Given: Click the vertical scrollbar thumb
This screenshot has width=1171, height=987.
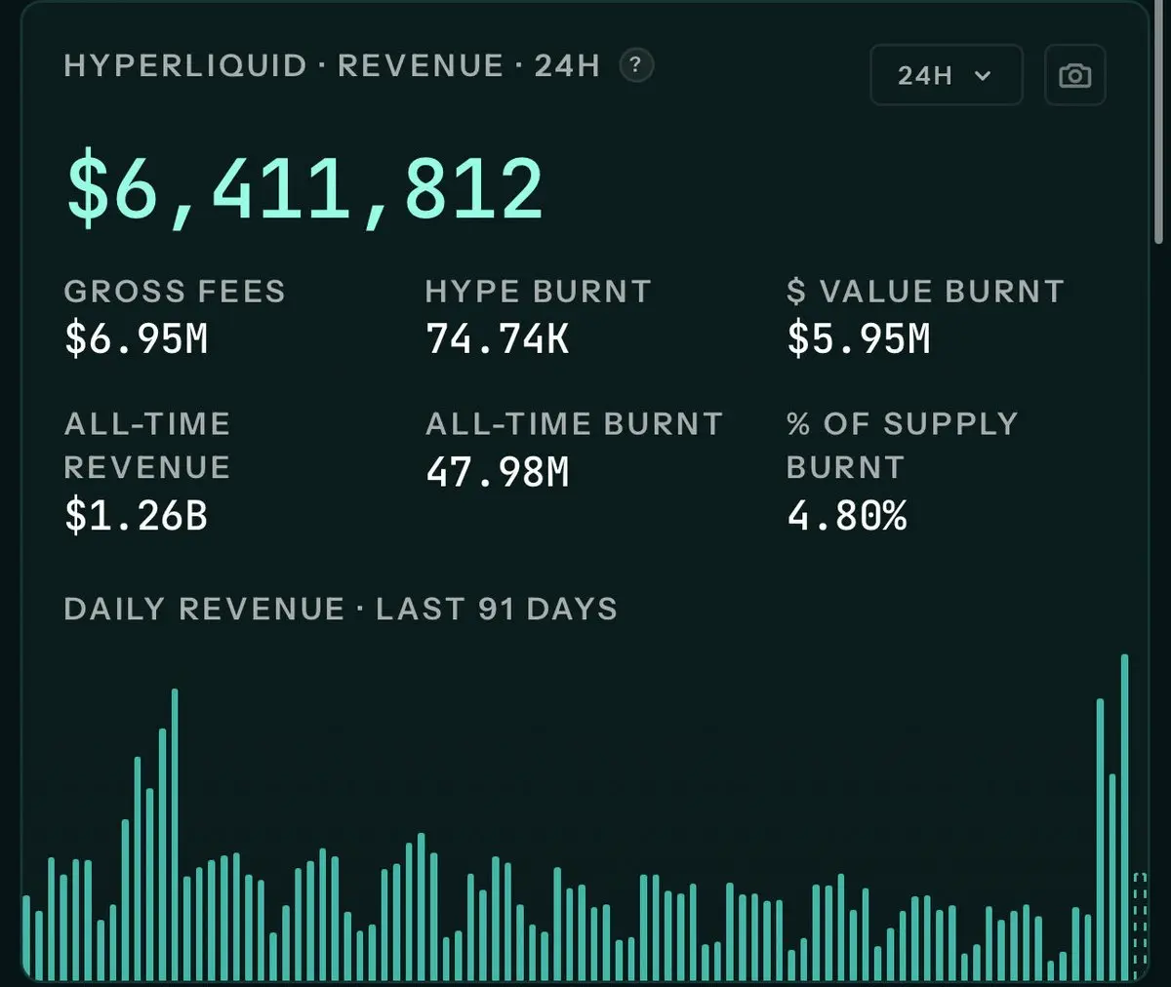Looking at the screenshot, I should tap(1158, 122).
